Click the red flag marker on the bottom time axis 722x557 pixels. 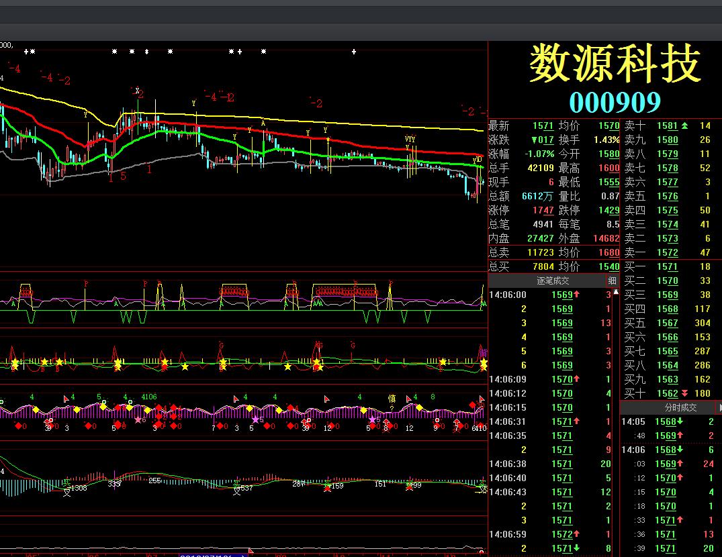pyautogui.click(x=251, y=550)
